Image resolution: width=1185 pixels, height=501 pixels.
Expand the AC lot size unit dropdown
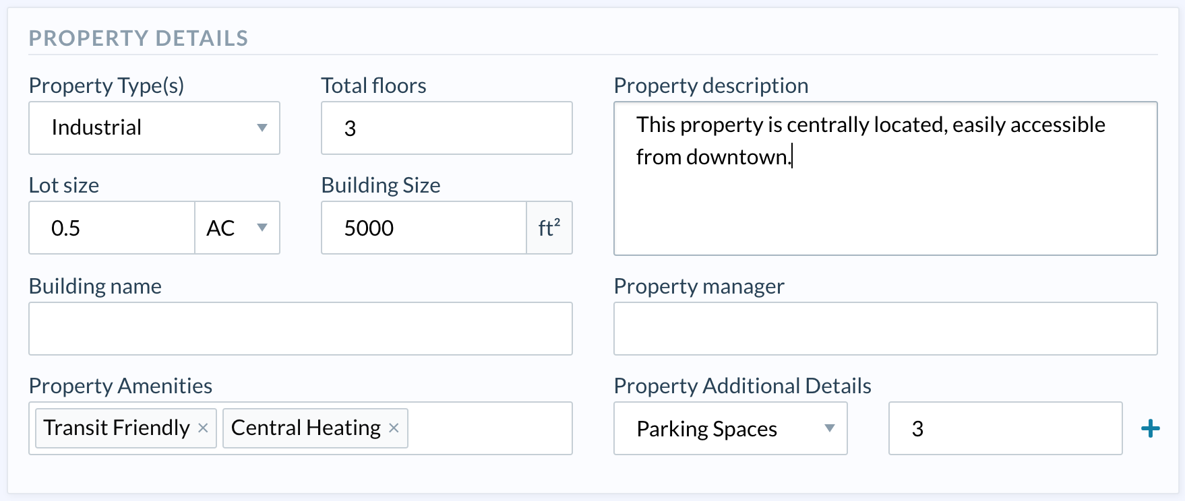click(x=262, y=228)
